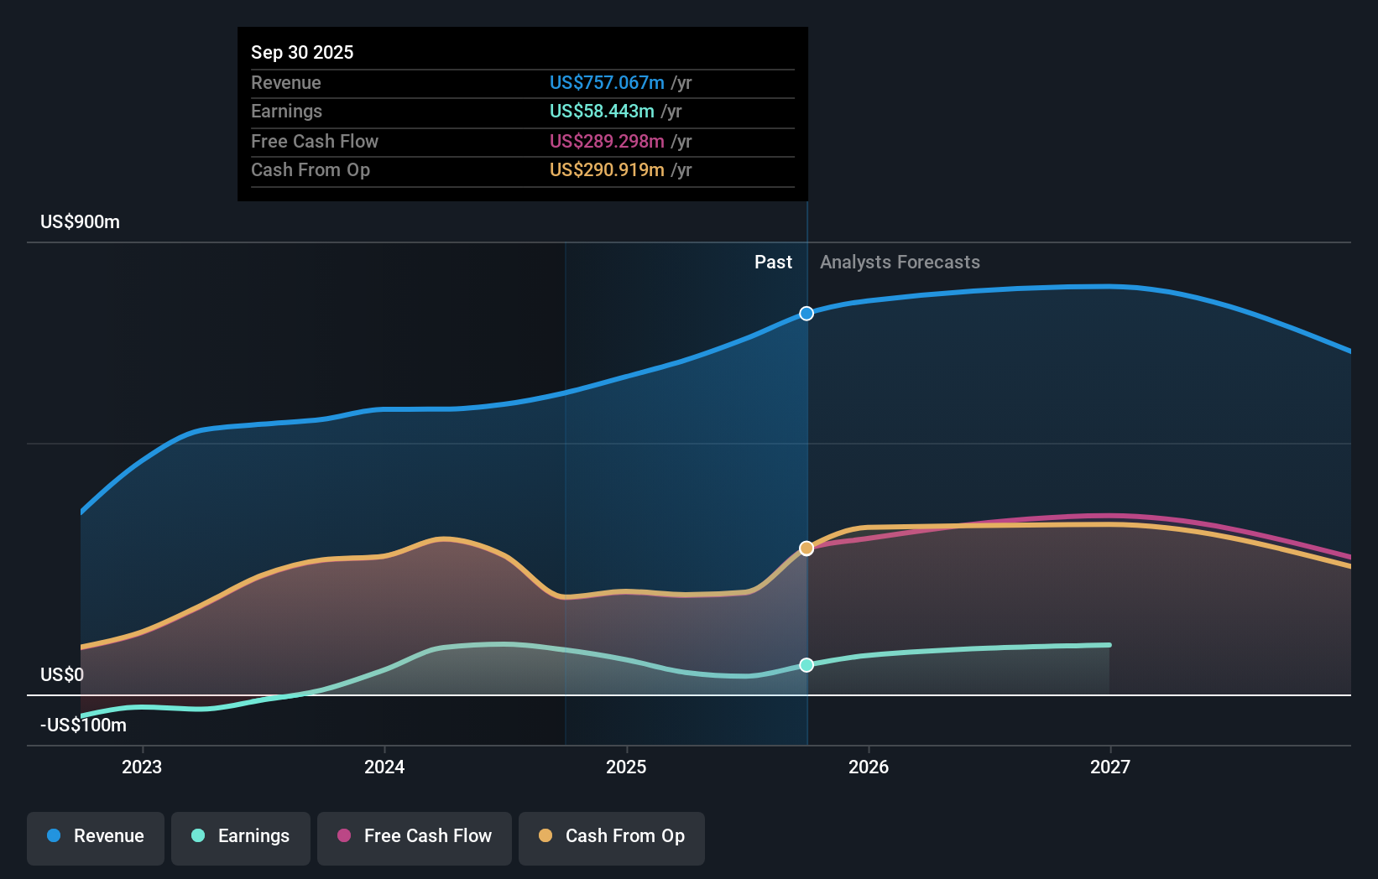Click the yellow Cash From Op dot icon
Screen dimensions: 1378x879
pos(545,836)
